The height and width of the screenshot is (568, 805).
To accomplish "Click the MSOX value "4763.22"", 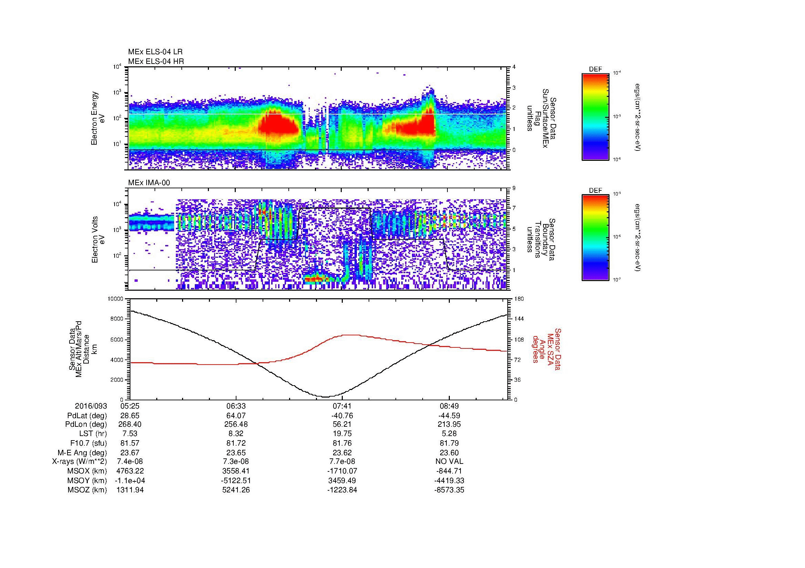I will 130,471.
